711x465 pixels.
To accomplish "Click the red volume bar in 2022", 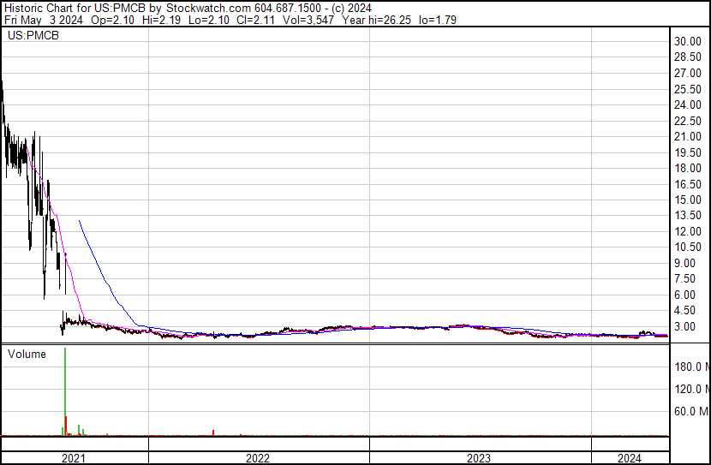I will (213, 432).
